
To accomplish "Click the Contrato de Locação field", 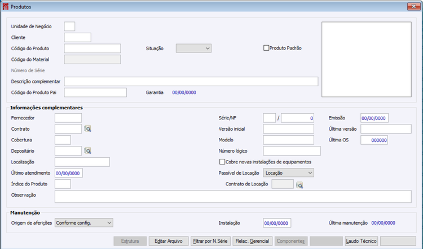I will (x=283, y=184).
